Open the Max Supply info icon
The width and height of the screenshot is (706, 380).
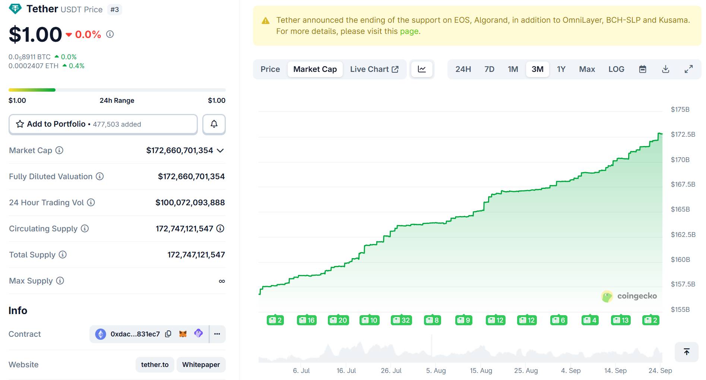(60, 281)
